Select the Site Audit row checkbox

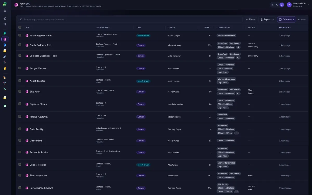(x=20, y=92)
